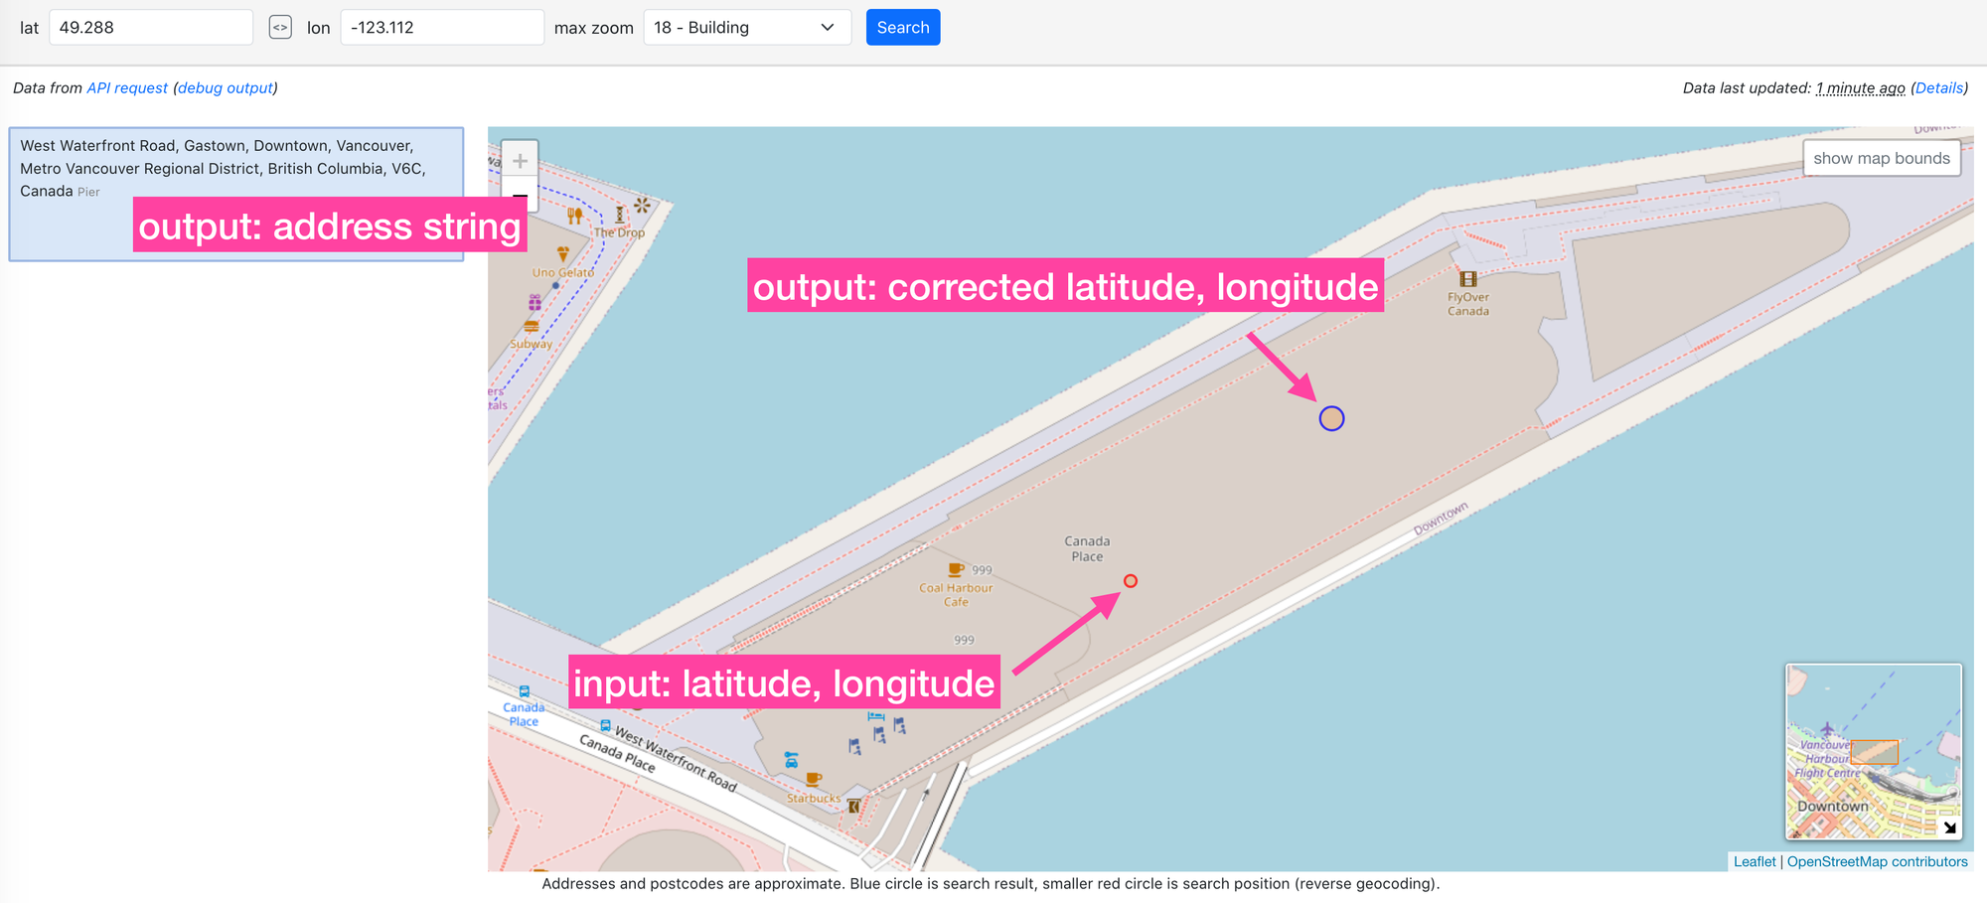Click the Canada Place bus stop icon

(524, 691)
